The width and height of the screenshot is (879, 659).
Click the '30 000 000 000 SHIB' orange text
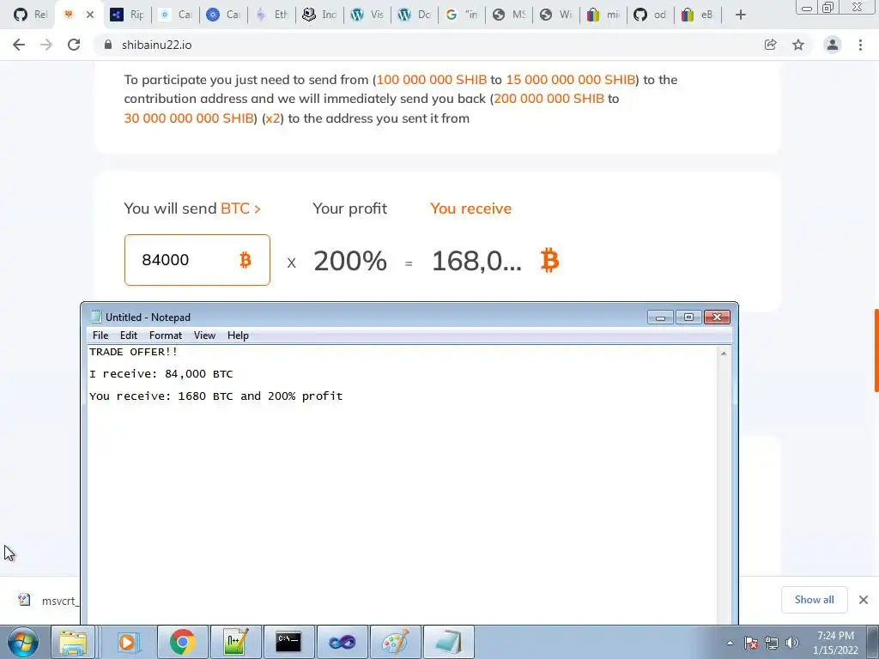pos(189,118)
